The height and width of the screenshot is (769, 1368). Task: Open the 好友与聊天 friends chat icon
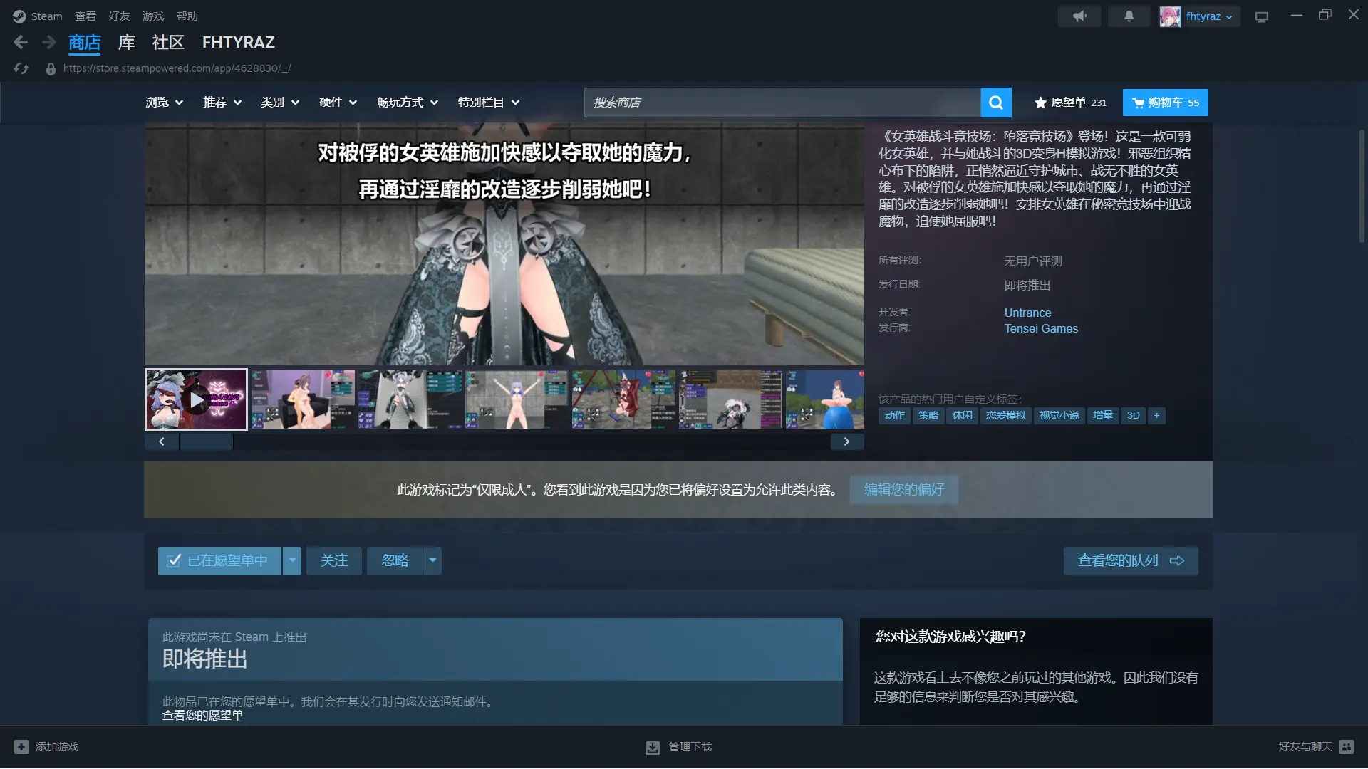[x=1347, y=747]
